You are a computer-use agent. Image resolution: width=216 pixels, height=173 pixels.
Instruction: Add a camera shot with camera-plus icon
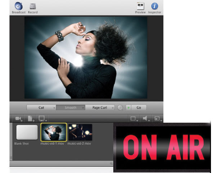tap(18, 118)
